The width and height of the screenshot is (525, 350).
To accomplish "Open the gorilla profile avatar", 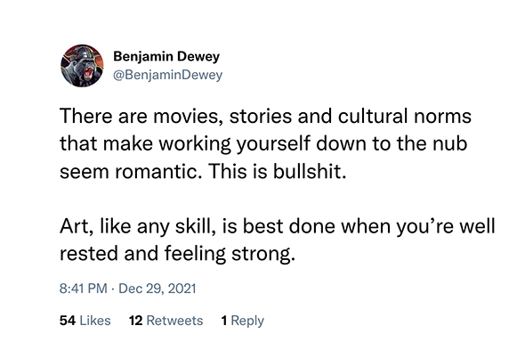I will 82,66.
